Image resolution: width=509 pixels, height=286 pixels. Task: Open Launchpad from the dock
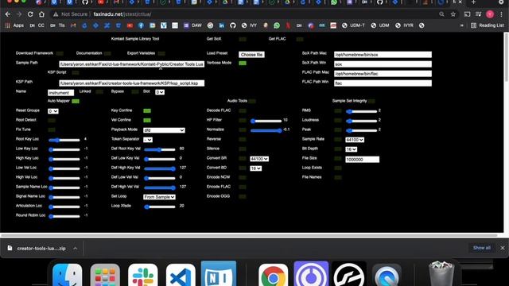tap(105, 276)
